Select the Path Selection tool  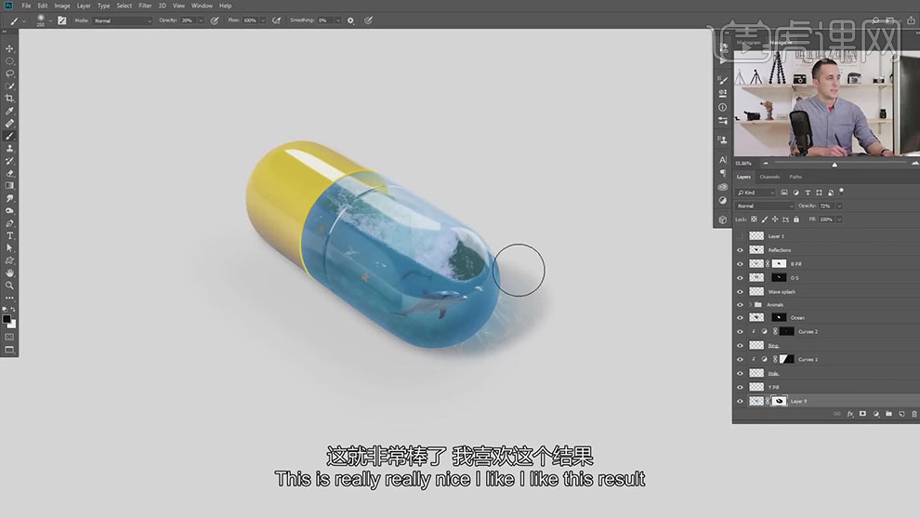coord(9,248)
